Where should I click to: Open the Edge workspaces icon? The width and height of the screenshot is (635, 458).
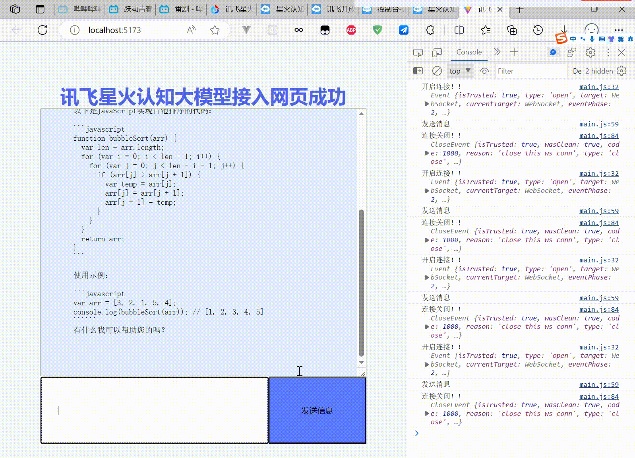pos(15,9)
